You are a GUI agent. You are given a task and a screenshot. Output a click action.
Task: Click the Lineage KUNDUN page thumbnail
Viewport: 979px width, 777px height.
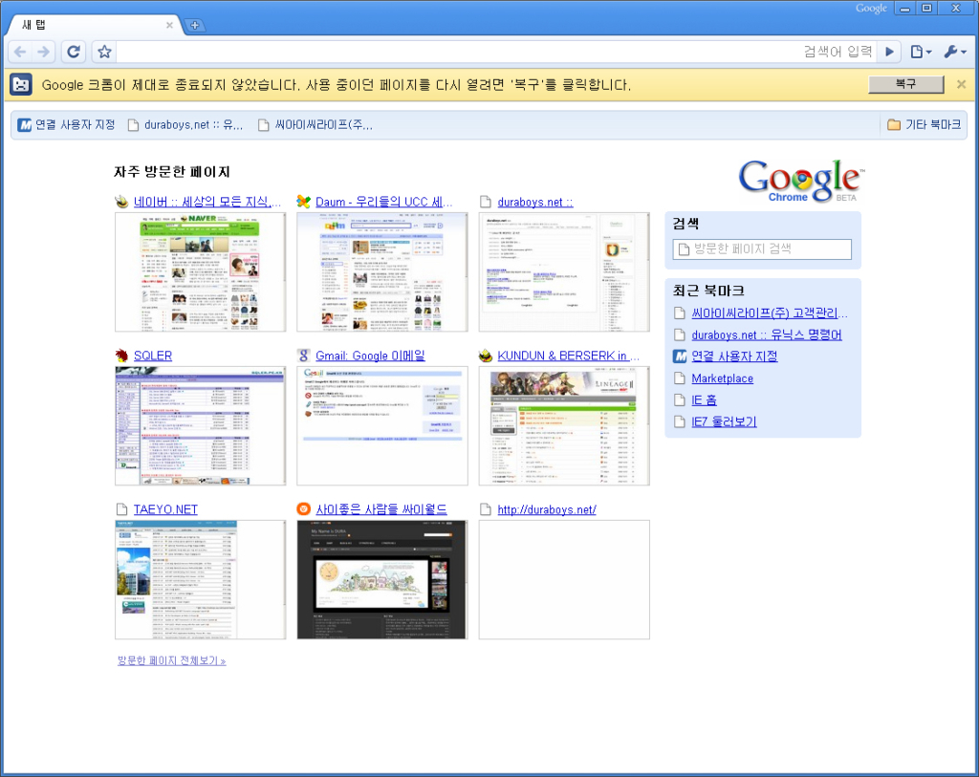point(564,425)
